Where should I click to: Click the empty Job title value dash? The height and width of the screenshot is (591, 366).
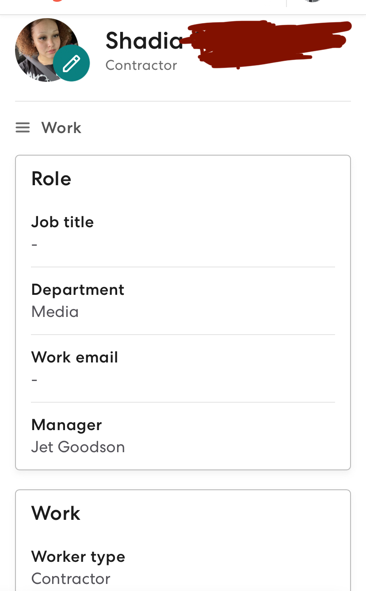click(x=34, y=244)
